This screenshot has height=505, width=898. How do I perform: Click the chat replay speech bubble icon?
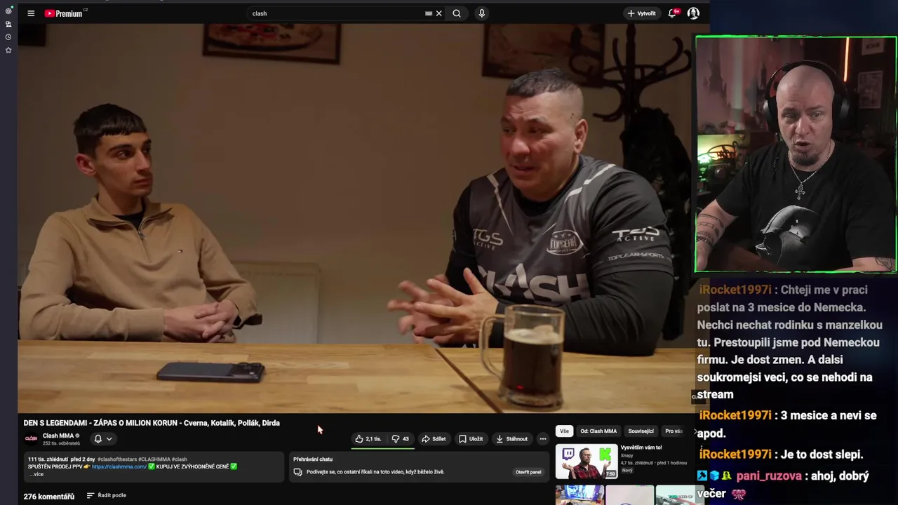(x=298, y=472)
